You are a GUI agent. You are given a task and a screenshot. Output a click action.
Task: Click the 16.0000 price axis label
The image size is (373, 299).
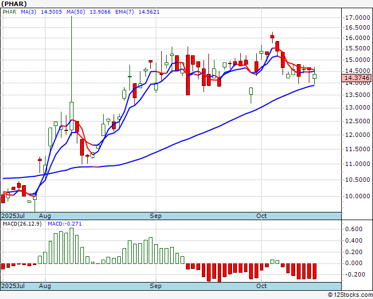[357, 38]
